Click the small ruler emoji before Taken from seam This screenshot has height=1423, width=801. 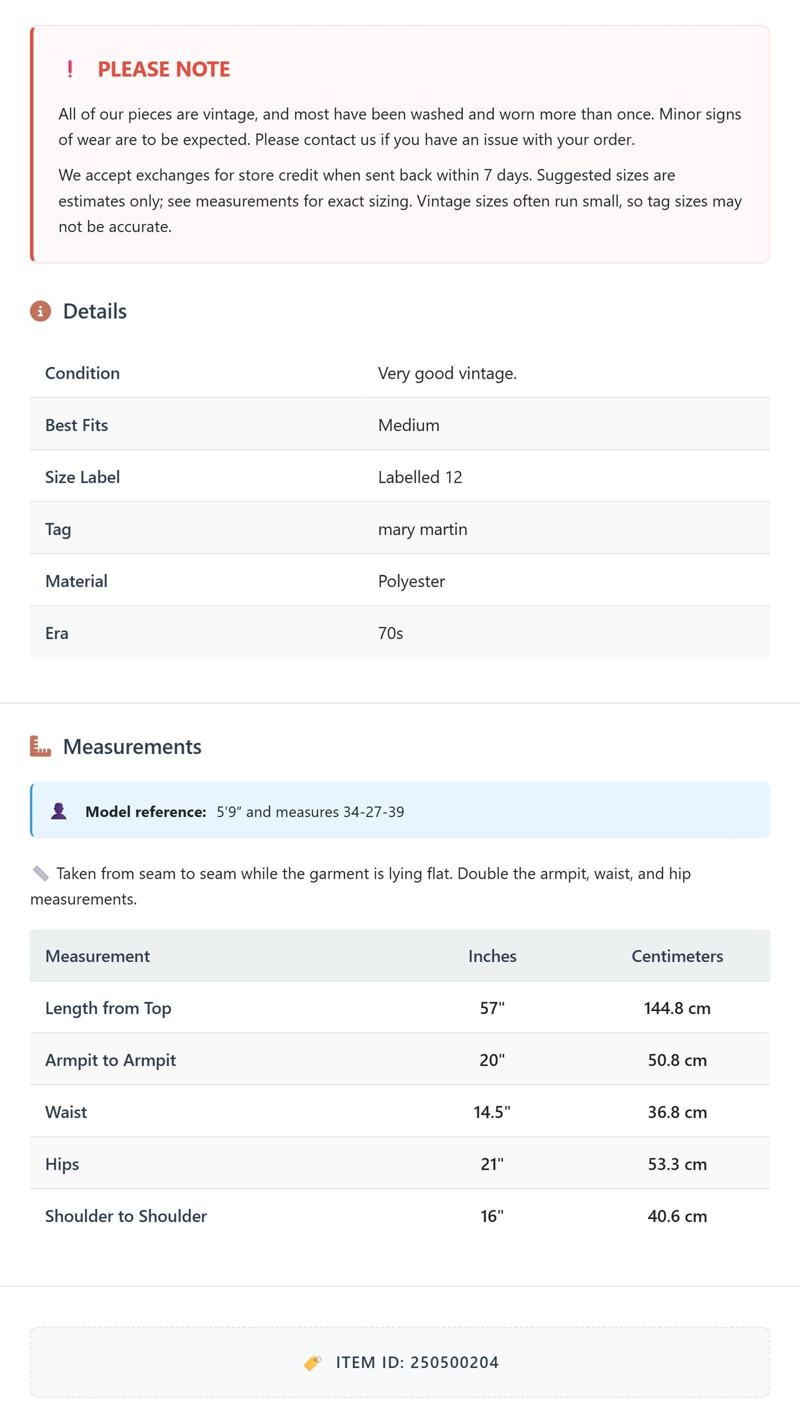pyautogui.click(x=40, y=874)
